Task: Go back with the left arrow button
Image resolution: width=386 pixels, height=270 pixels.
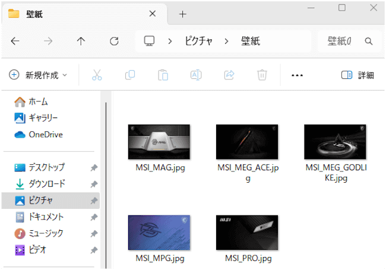Action: [x=15, y=41]
